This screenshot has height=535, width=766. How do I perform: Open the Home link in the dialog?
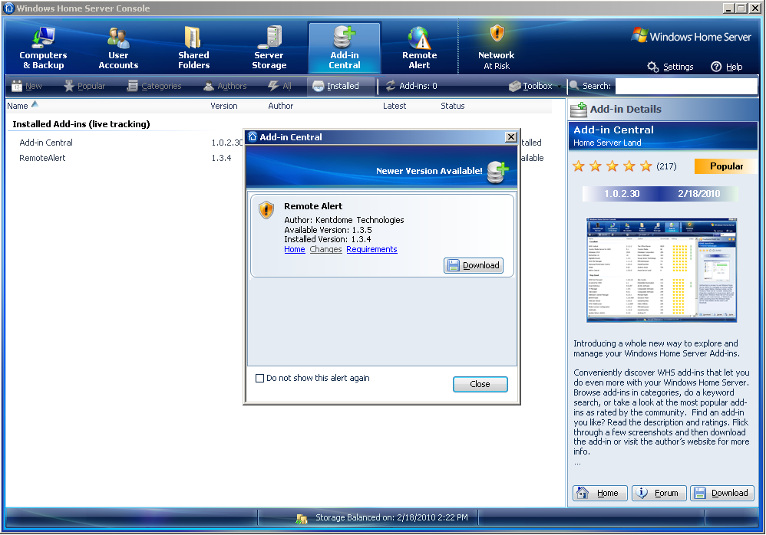click(295, 249)
